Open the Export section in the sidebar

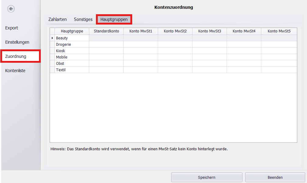pyautogui.click(x=11, y=28)
